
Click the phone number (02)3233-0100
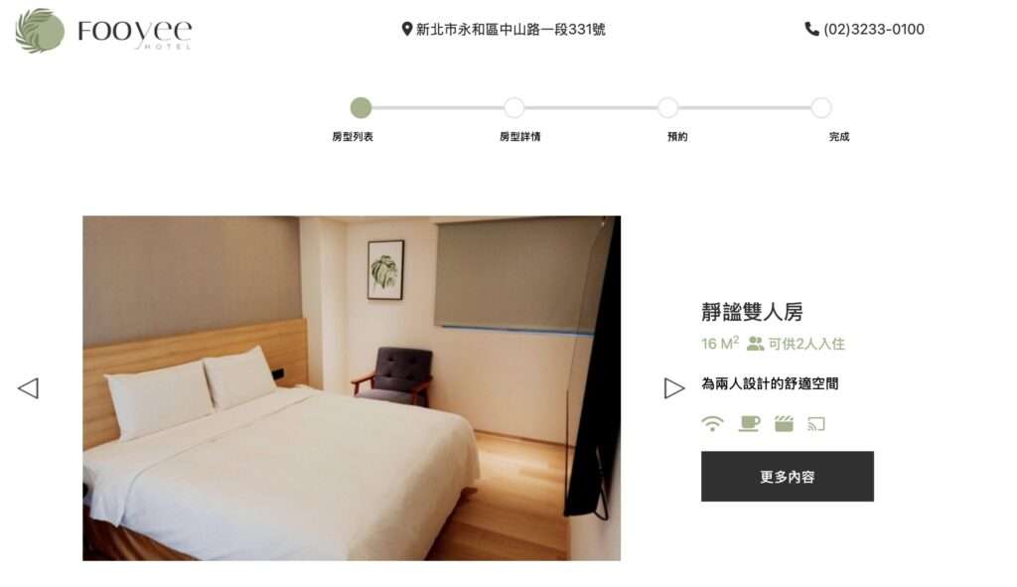click(x=874, y=29)
